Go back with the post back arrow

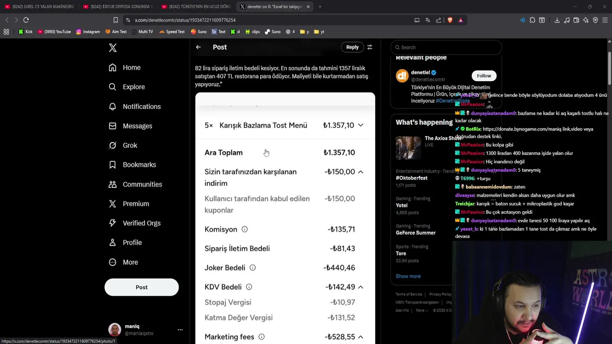(198, 47)
